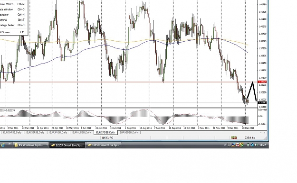
Task: Click the 9 Dec 2011 date label
Action: (233, 128)
